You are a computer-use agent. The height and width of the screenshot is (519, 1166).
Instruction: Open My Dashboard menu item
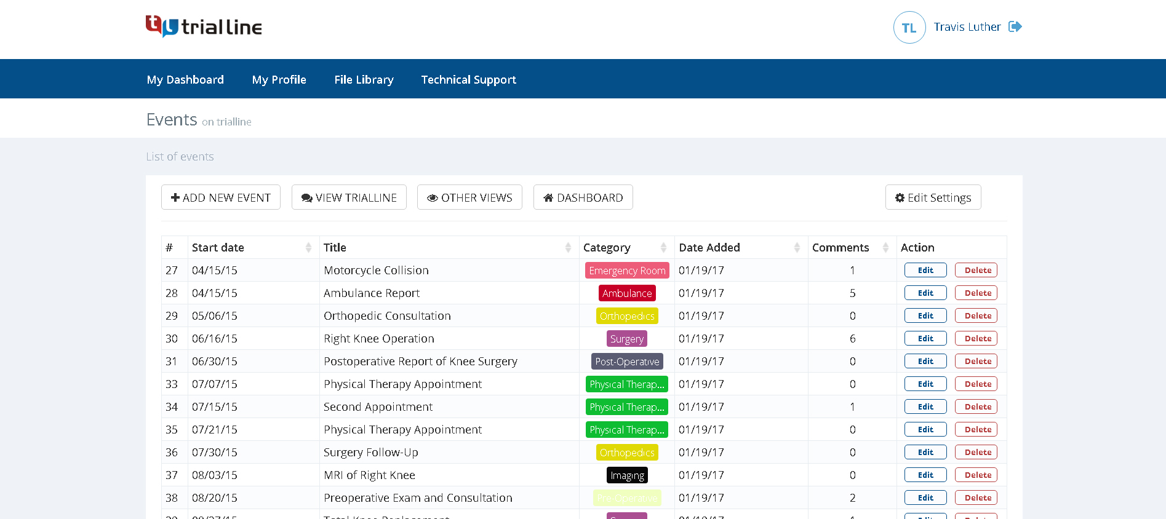[185, 79]
